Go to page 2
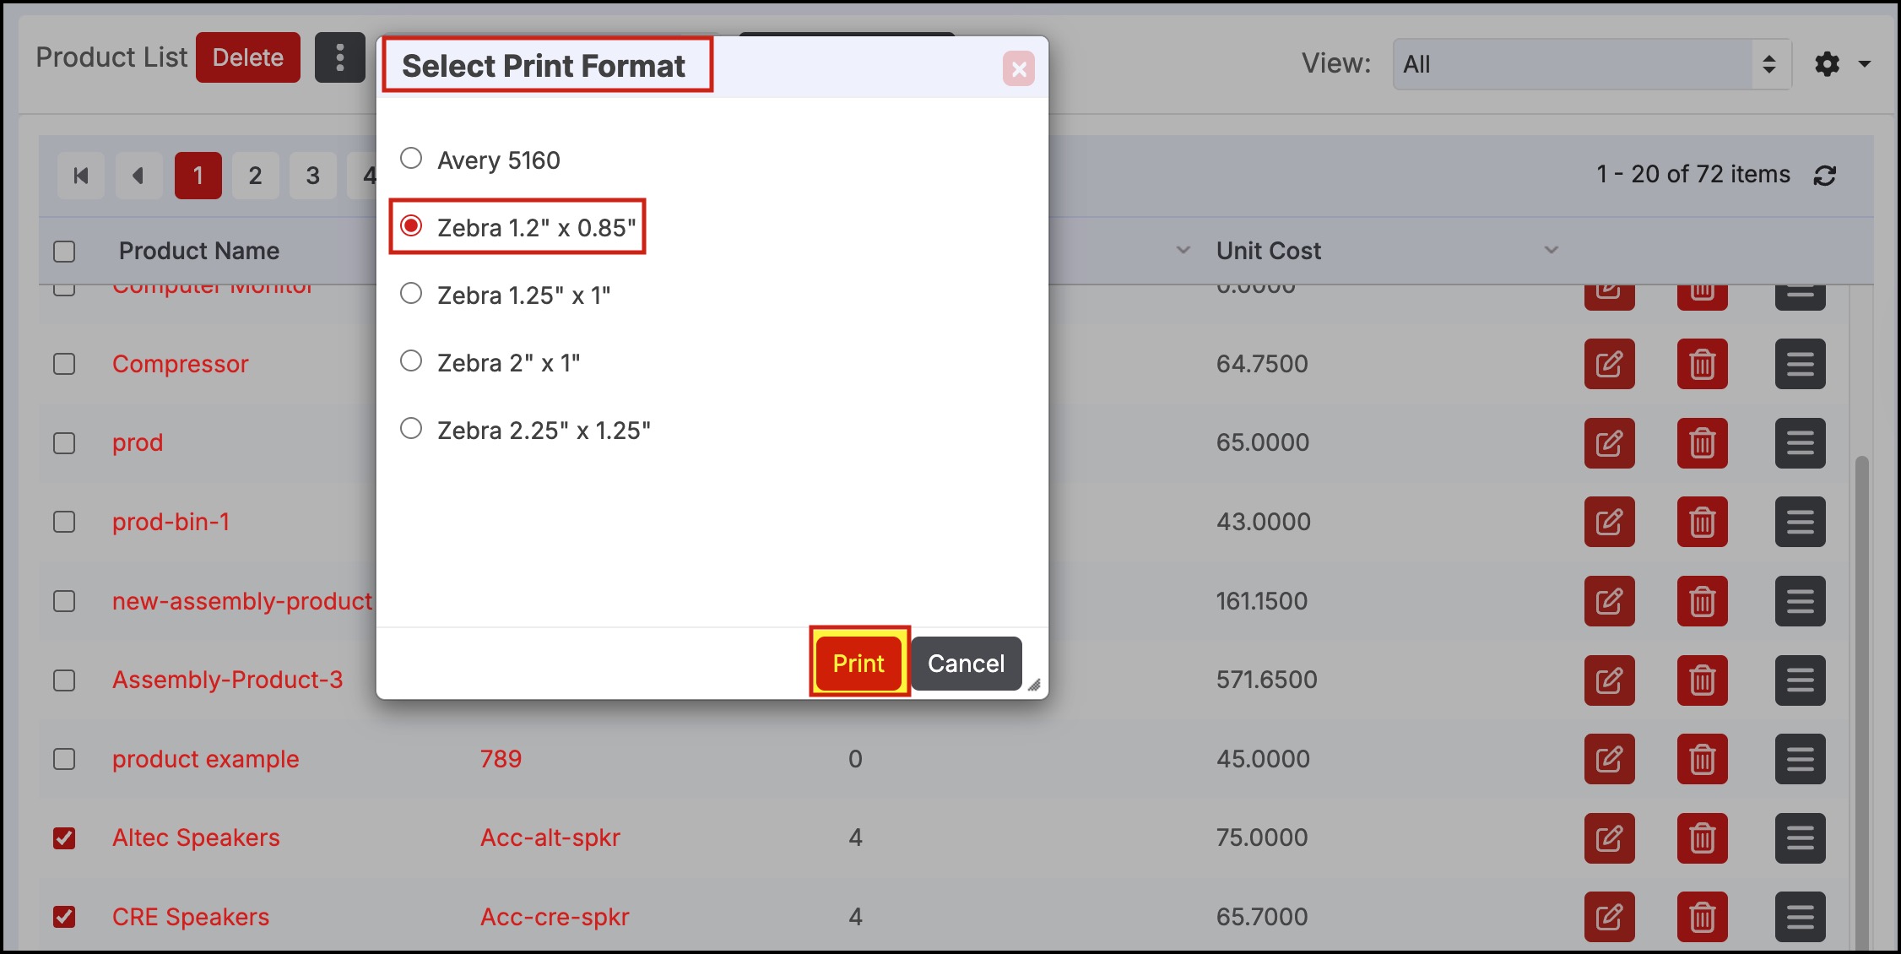 coord(255,176)
